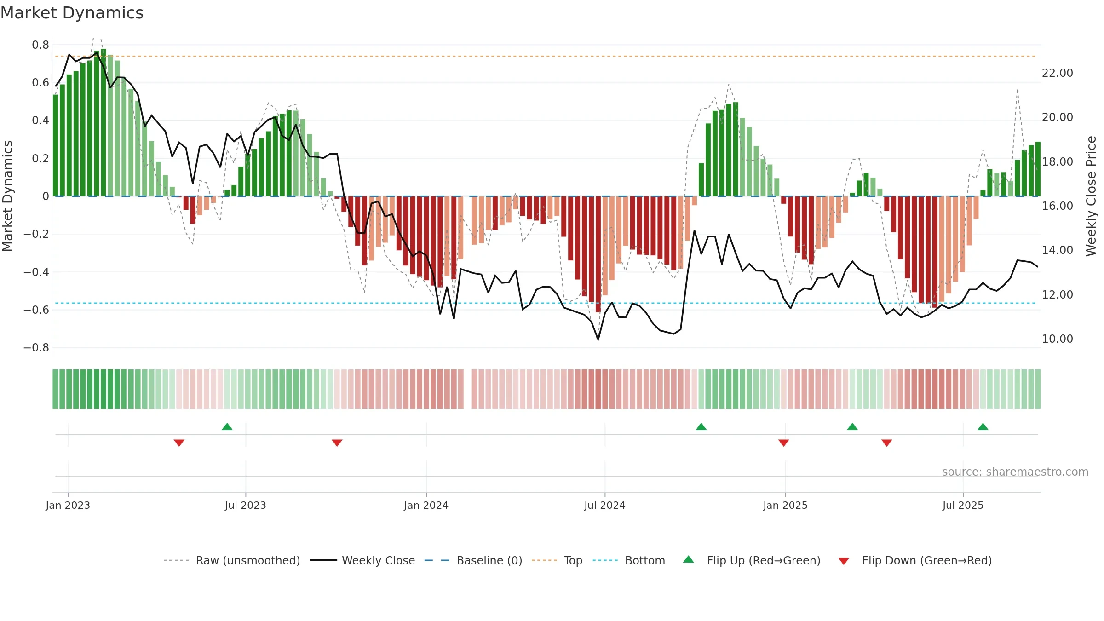The image size is (1104, 621).
Task: Click the last green bar at chart's right end
Action: 1038,169
